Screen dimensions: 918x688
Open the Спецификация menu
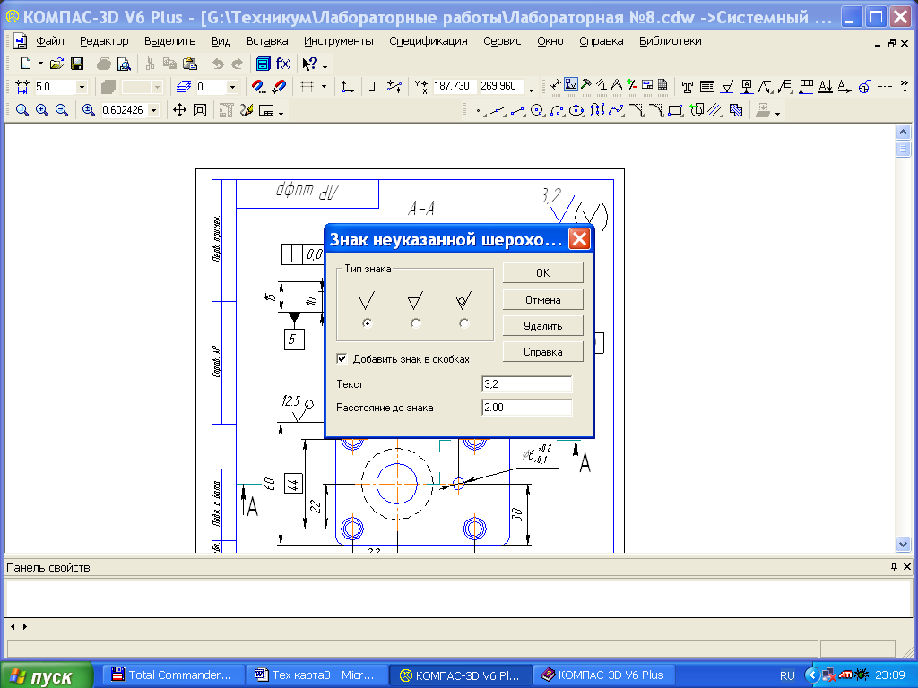click(x=428, y=41)
